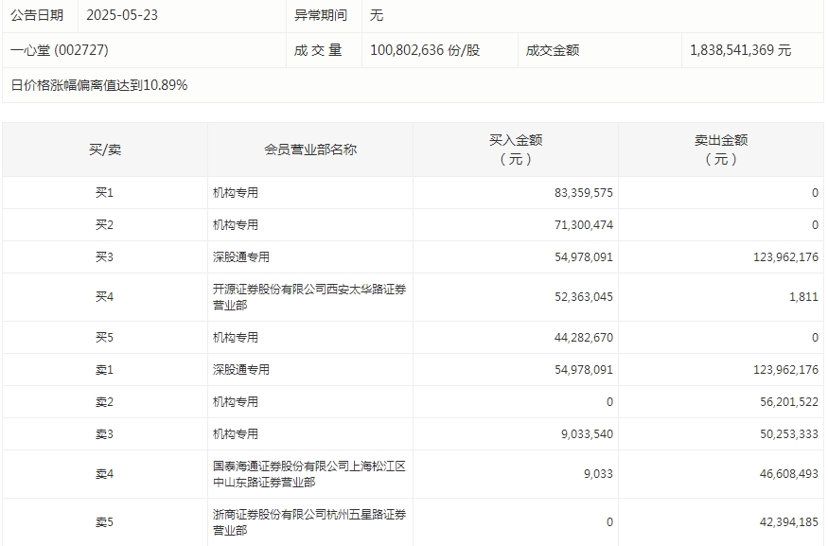Click the 10.89% price deviation reason text
This screenshot has width=828, height=546.
[99, 85]
